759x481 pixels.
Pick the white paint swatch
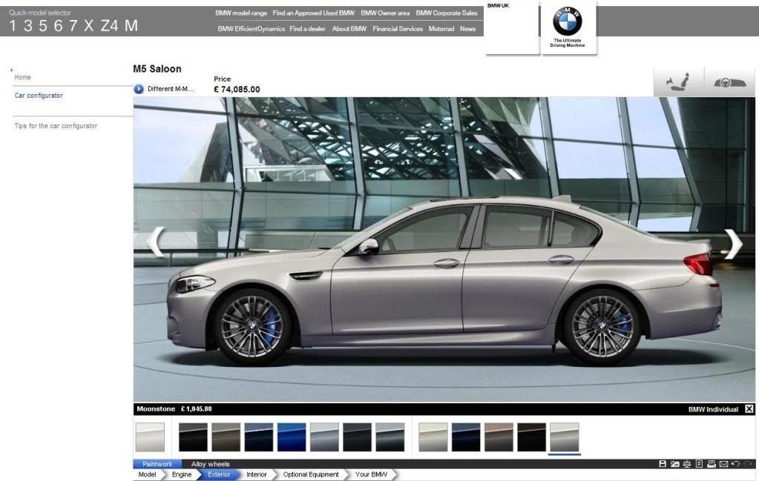coord(150,437)
